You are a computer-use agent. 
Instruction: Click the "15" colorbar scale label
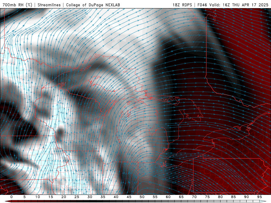pos(50,197)
